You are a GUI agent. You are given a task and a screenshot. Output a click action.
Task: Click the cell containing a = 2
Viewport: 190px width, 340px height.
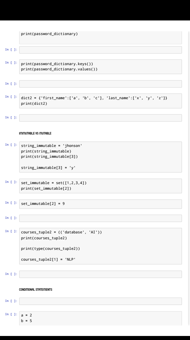(x=100, y=318)
